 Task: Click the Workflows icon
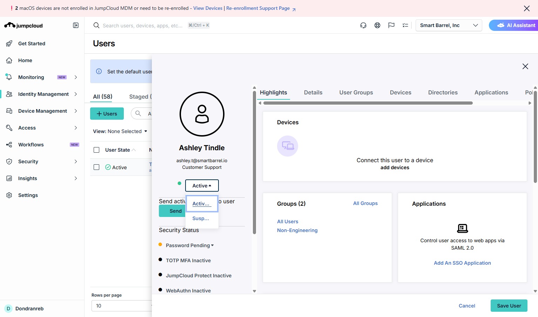click(9, 145)
